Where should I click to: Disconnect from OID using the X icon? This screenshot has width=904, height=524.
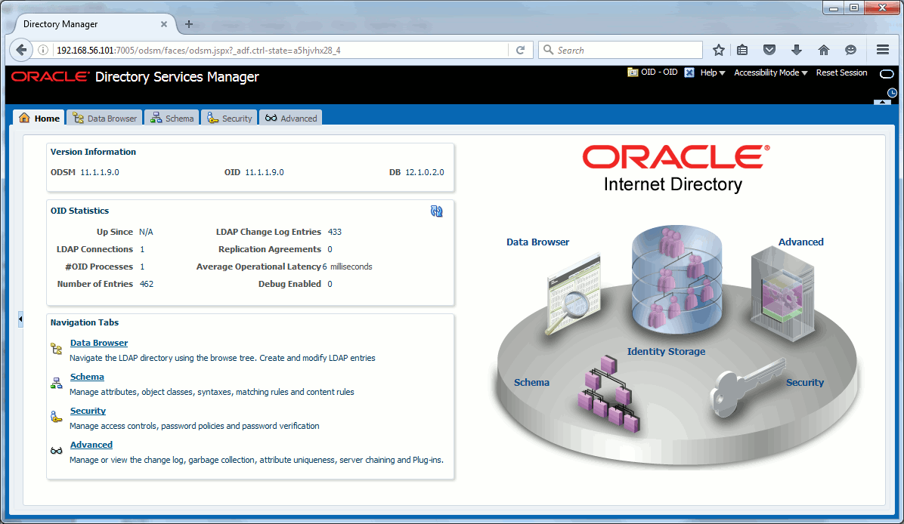(689, 72)
